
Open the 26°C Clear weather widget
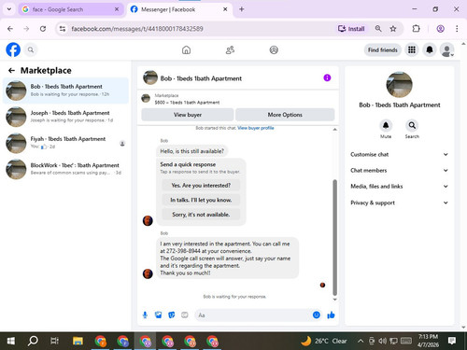pos(324,341)
